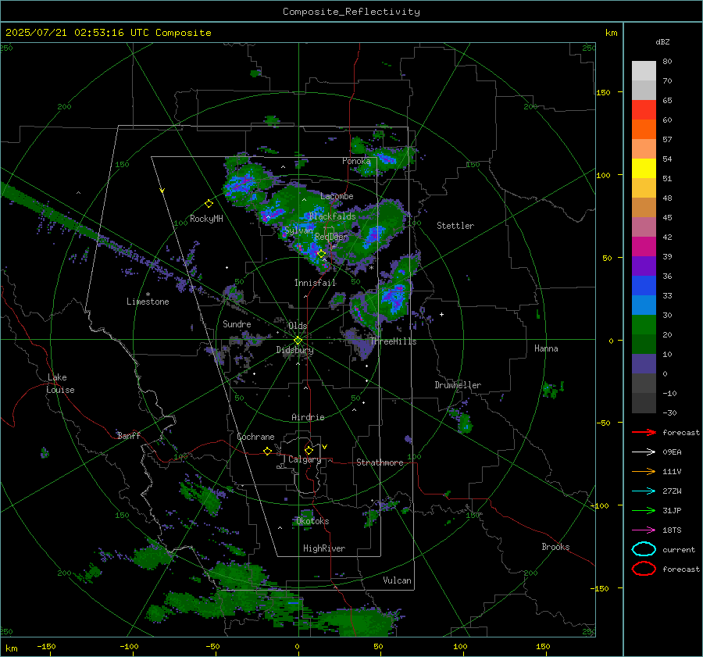Click the Stettler city label

click(x=455, y=226)
